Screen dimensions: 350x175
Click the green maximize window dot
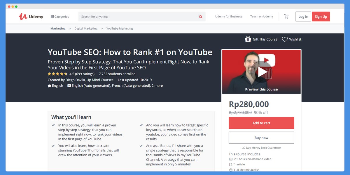tap(16, 6)
